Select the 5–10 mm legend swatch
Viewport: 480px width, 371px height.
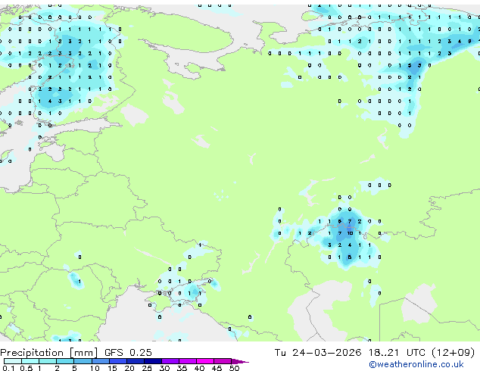83,361
